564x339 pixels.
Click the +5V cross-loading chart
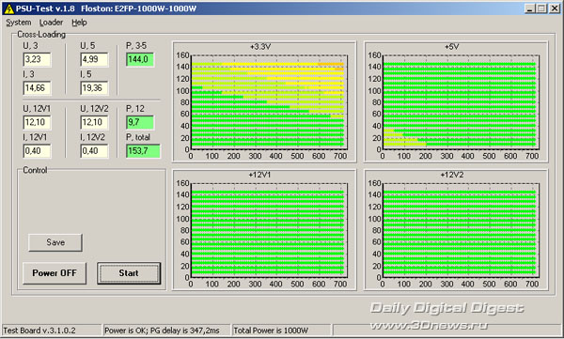pyautogui.click(x=456, y=101)
